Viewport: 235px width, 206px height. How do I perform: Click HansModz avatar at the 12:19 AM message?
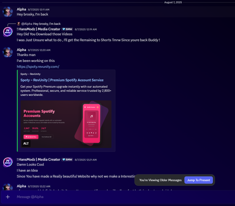(8, 31)
